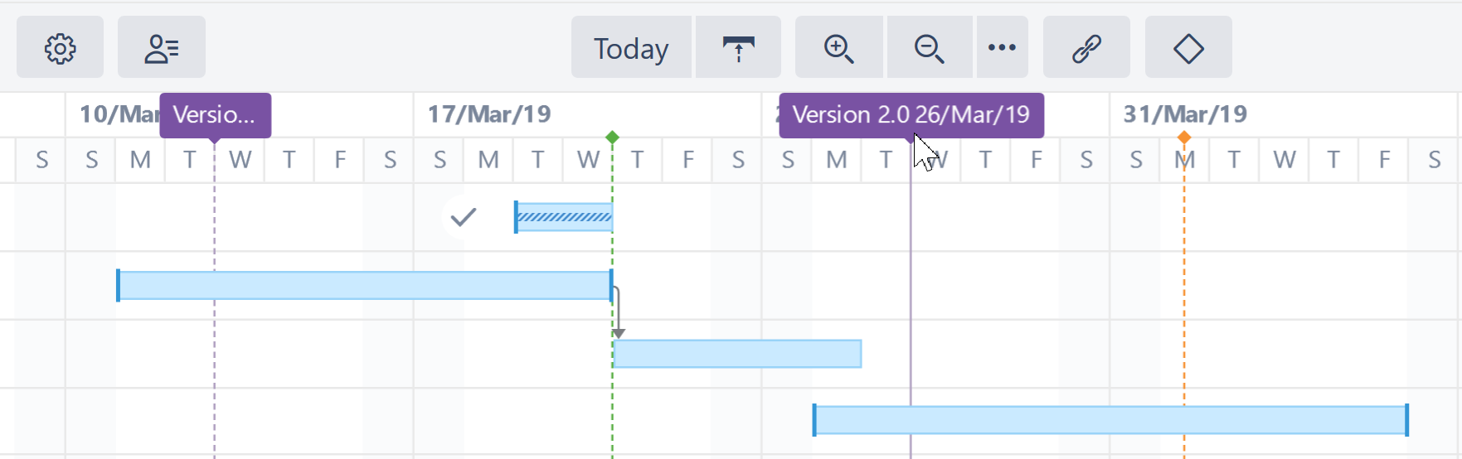This screenshot has width=1462, height=459.
Task: Click the green diamond marker
Action: point(612,137)
